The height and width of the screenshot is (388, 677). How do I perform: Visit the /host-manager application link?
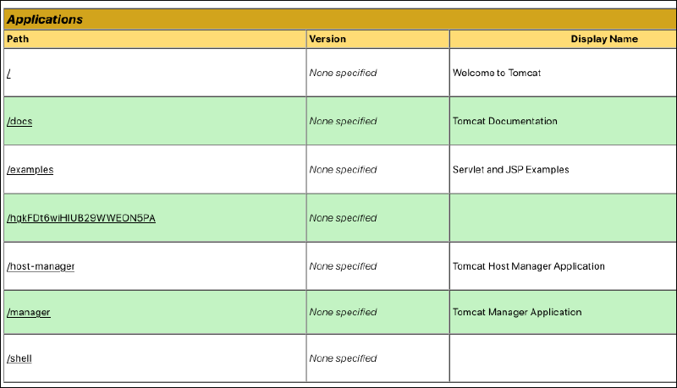point(41,266)
